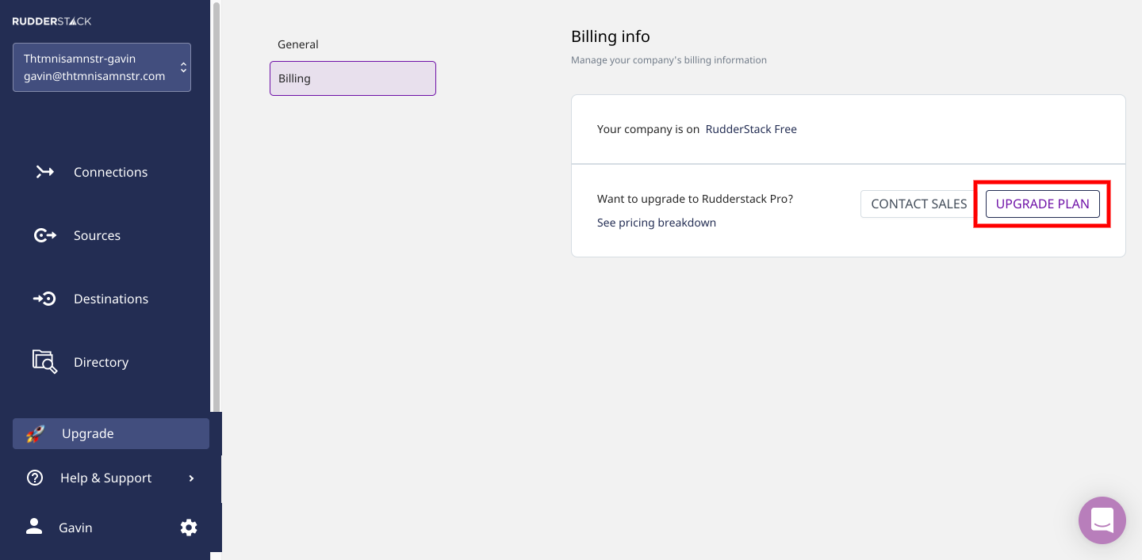Click the rocket Upgrade icon
Image resolution: width=1142 pixels, height=560 pixels.
[35, 433]
